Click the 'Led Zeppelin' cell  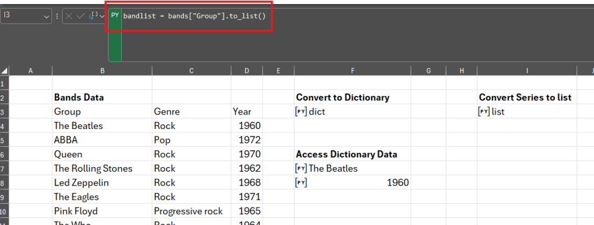102,183
